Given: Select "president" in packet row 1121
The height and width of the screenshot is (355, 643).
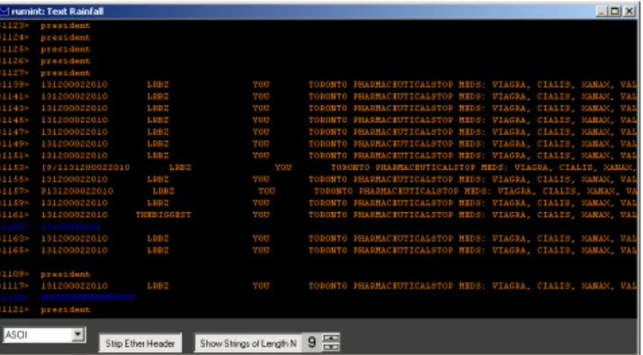Looking at the screenshot, I should point(66,309).
